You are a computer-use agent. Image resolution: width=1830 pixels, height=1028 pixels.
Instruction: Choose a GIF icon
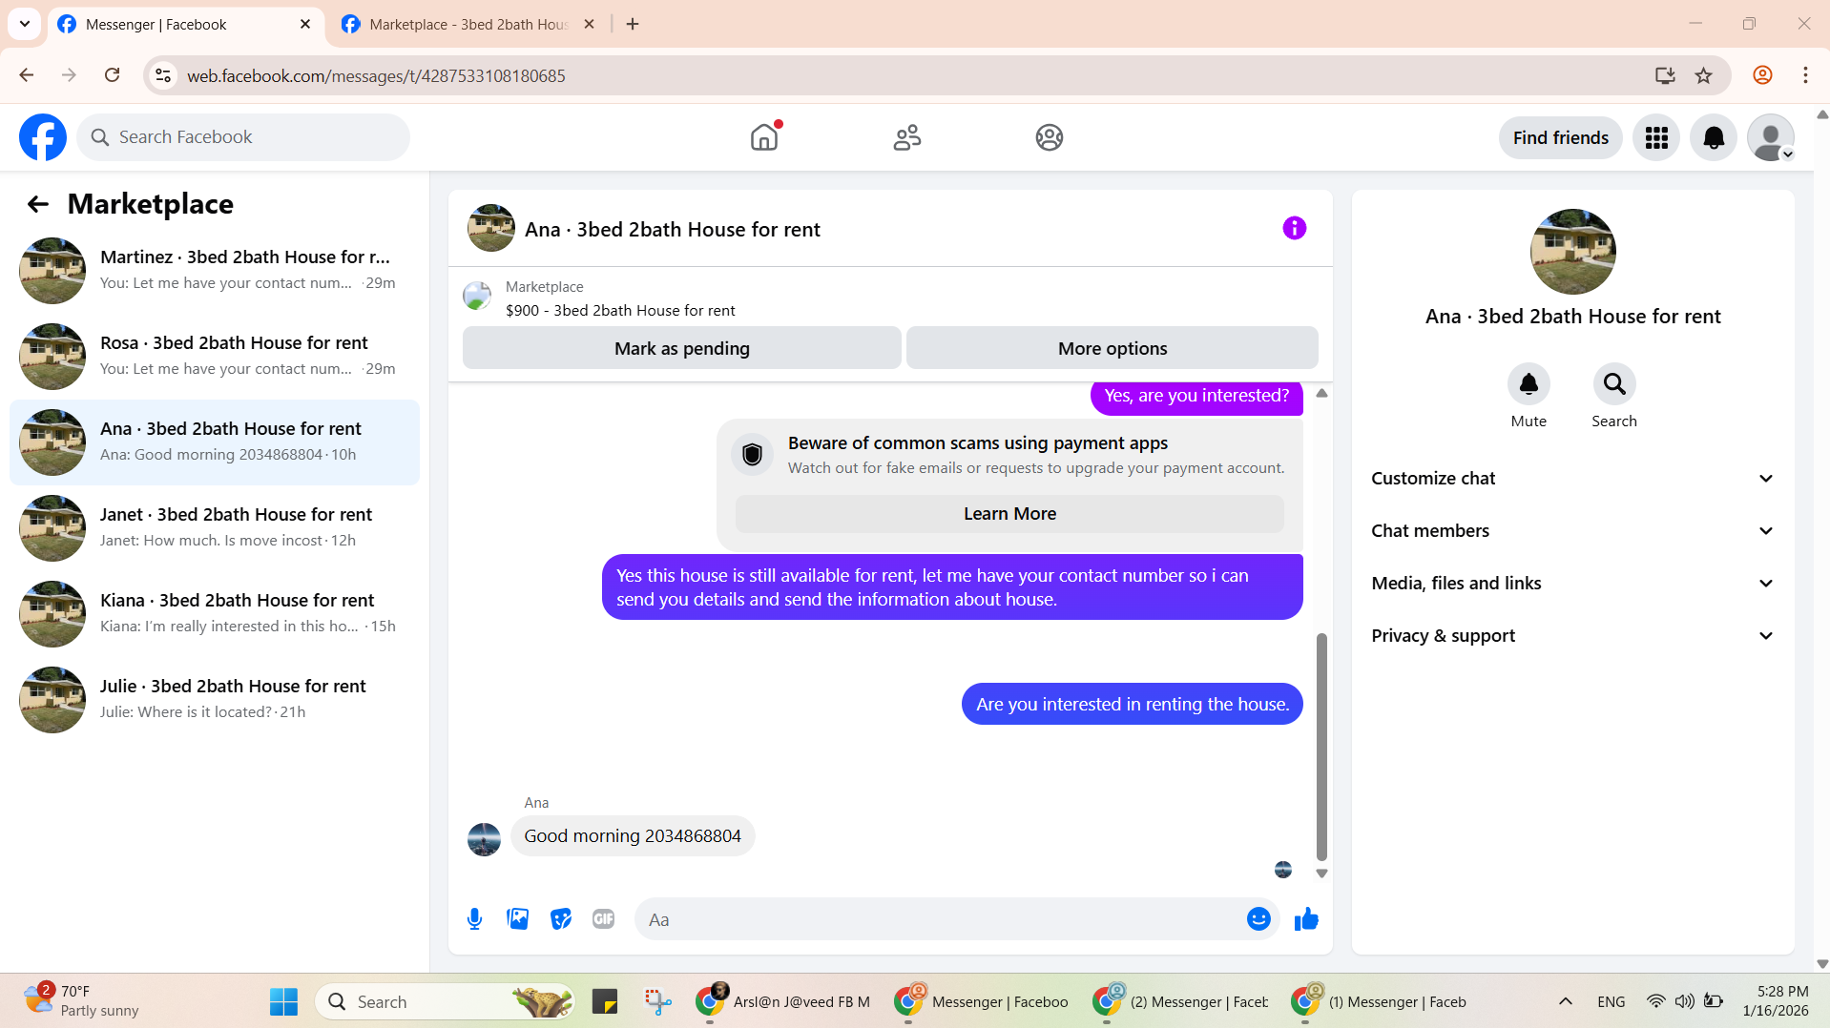[603, 919]
